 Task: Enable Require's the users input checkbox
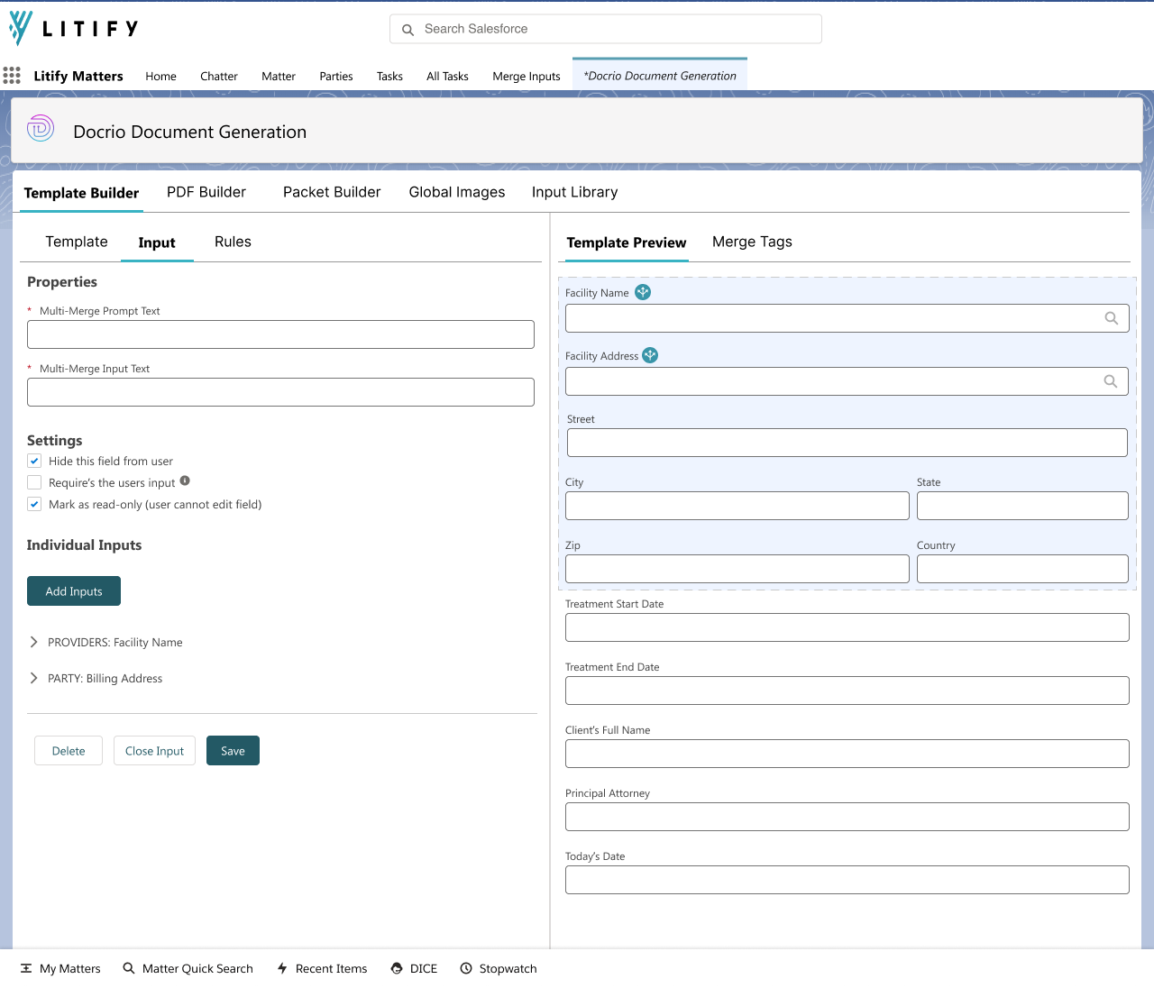pyautogui.click(x=34, y=482)
